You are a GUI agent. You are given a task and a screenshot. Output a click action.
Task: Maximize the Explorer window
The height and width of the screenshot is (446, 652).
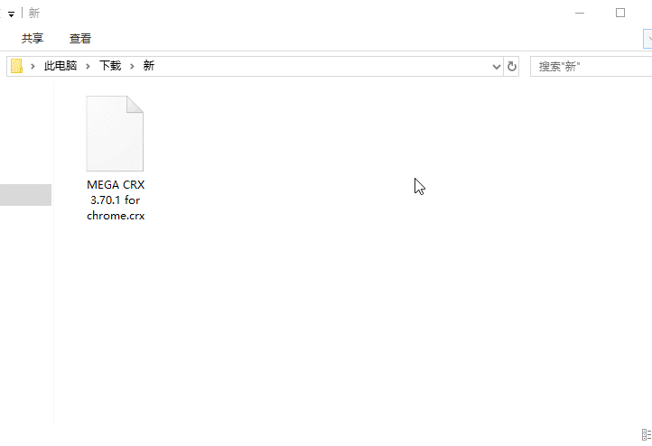pyautogui.click(x=620, y=13)
